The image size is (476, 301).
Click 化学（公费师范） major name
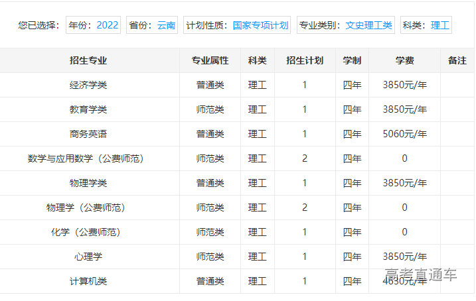coord(86,232)
